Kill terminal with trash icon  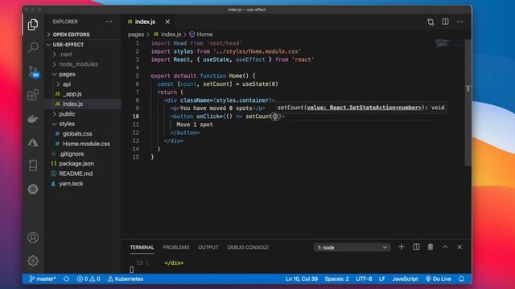point(431,247)
